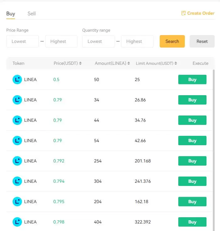
Task: Sort by Price(USDT) column arrows
Action: point(80,63)
